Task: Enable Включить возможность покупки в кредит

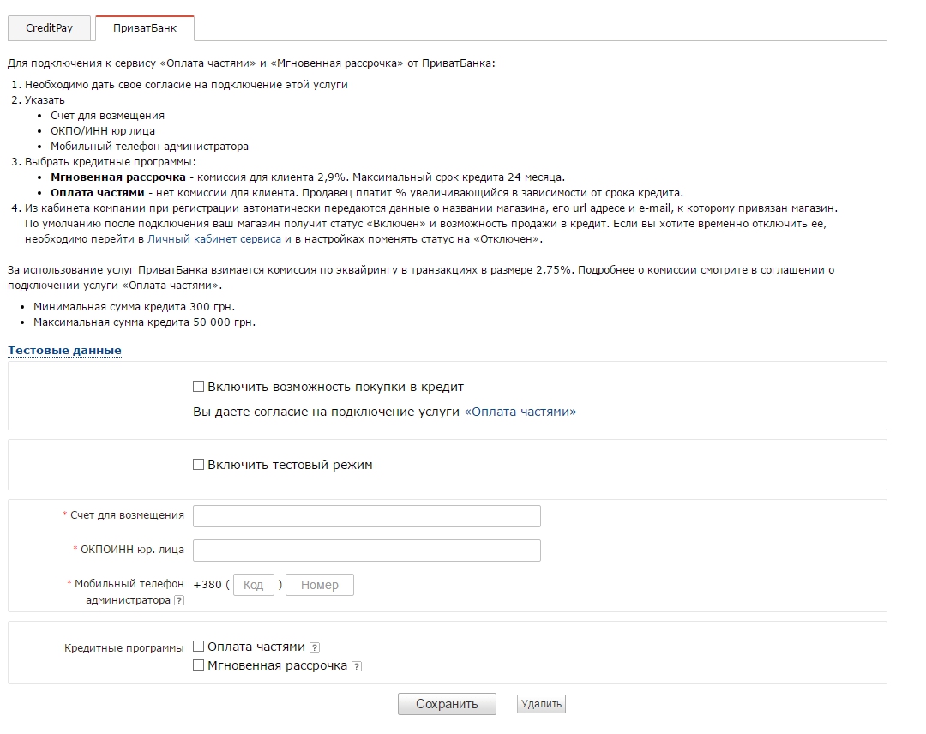Action: [199, 387]
